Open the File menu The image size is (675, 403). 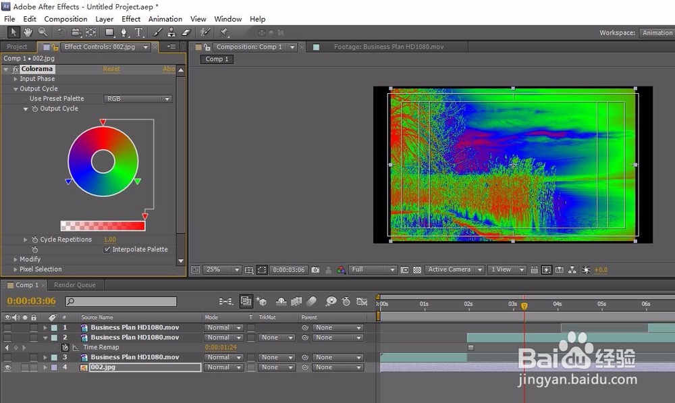point(9,19)
